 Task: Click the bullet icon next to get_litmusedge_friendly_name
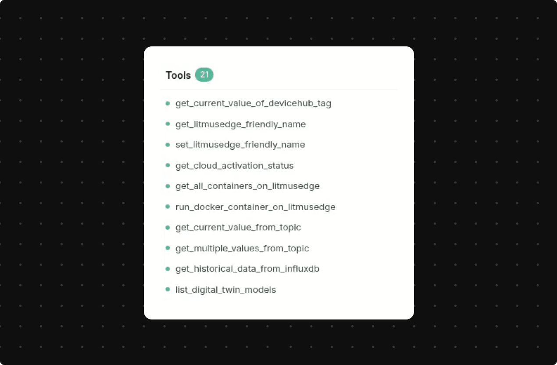tap(168, 124)
